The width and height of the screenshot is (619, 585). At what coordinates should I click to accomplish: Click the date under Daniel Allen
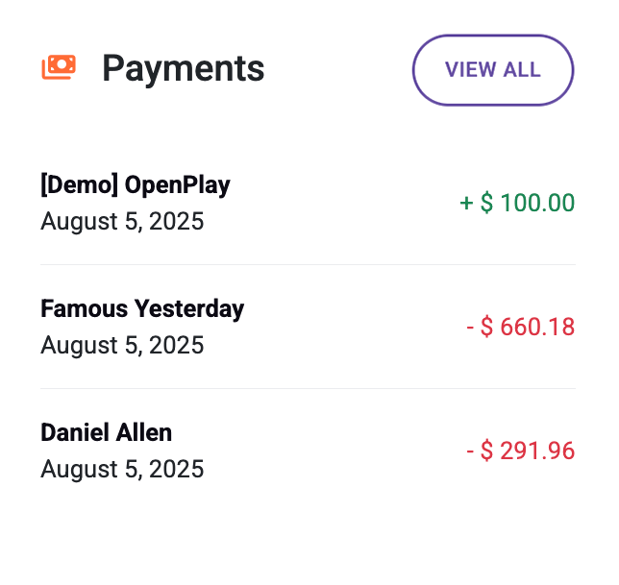122,469
